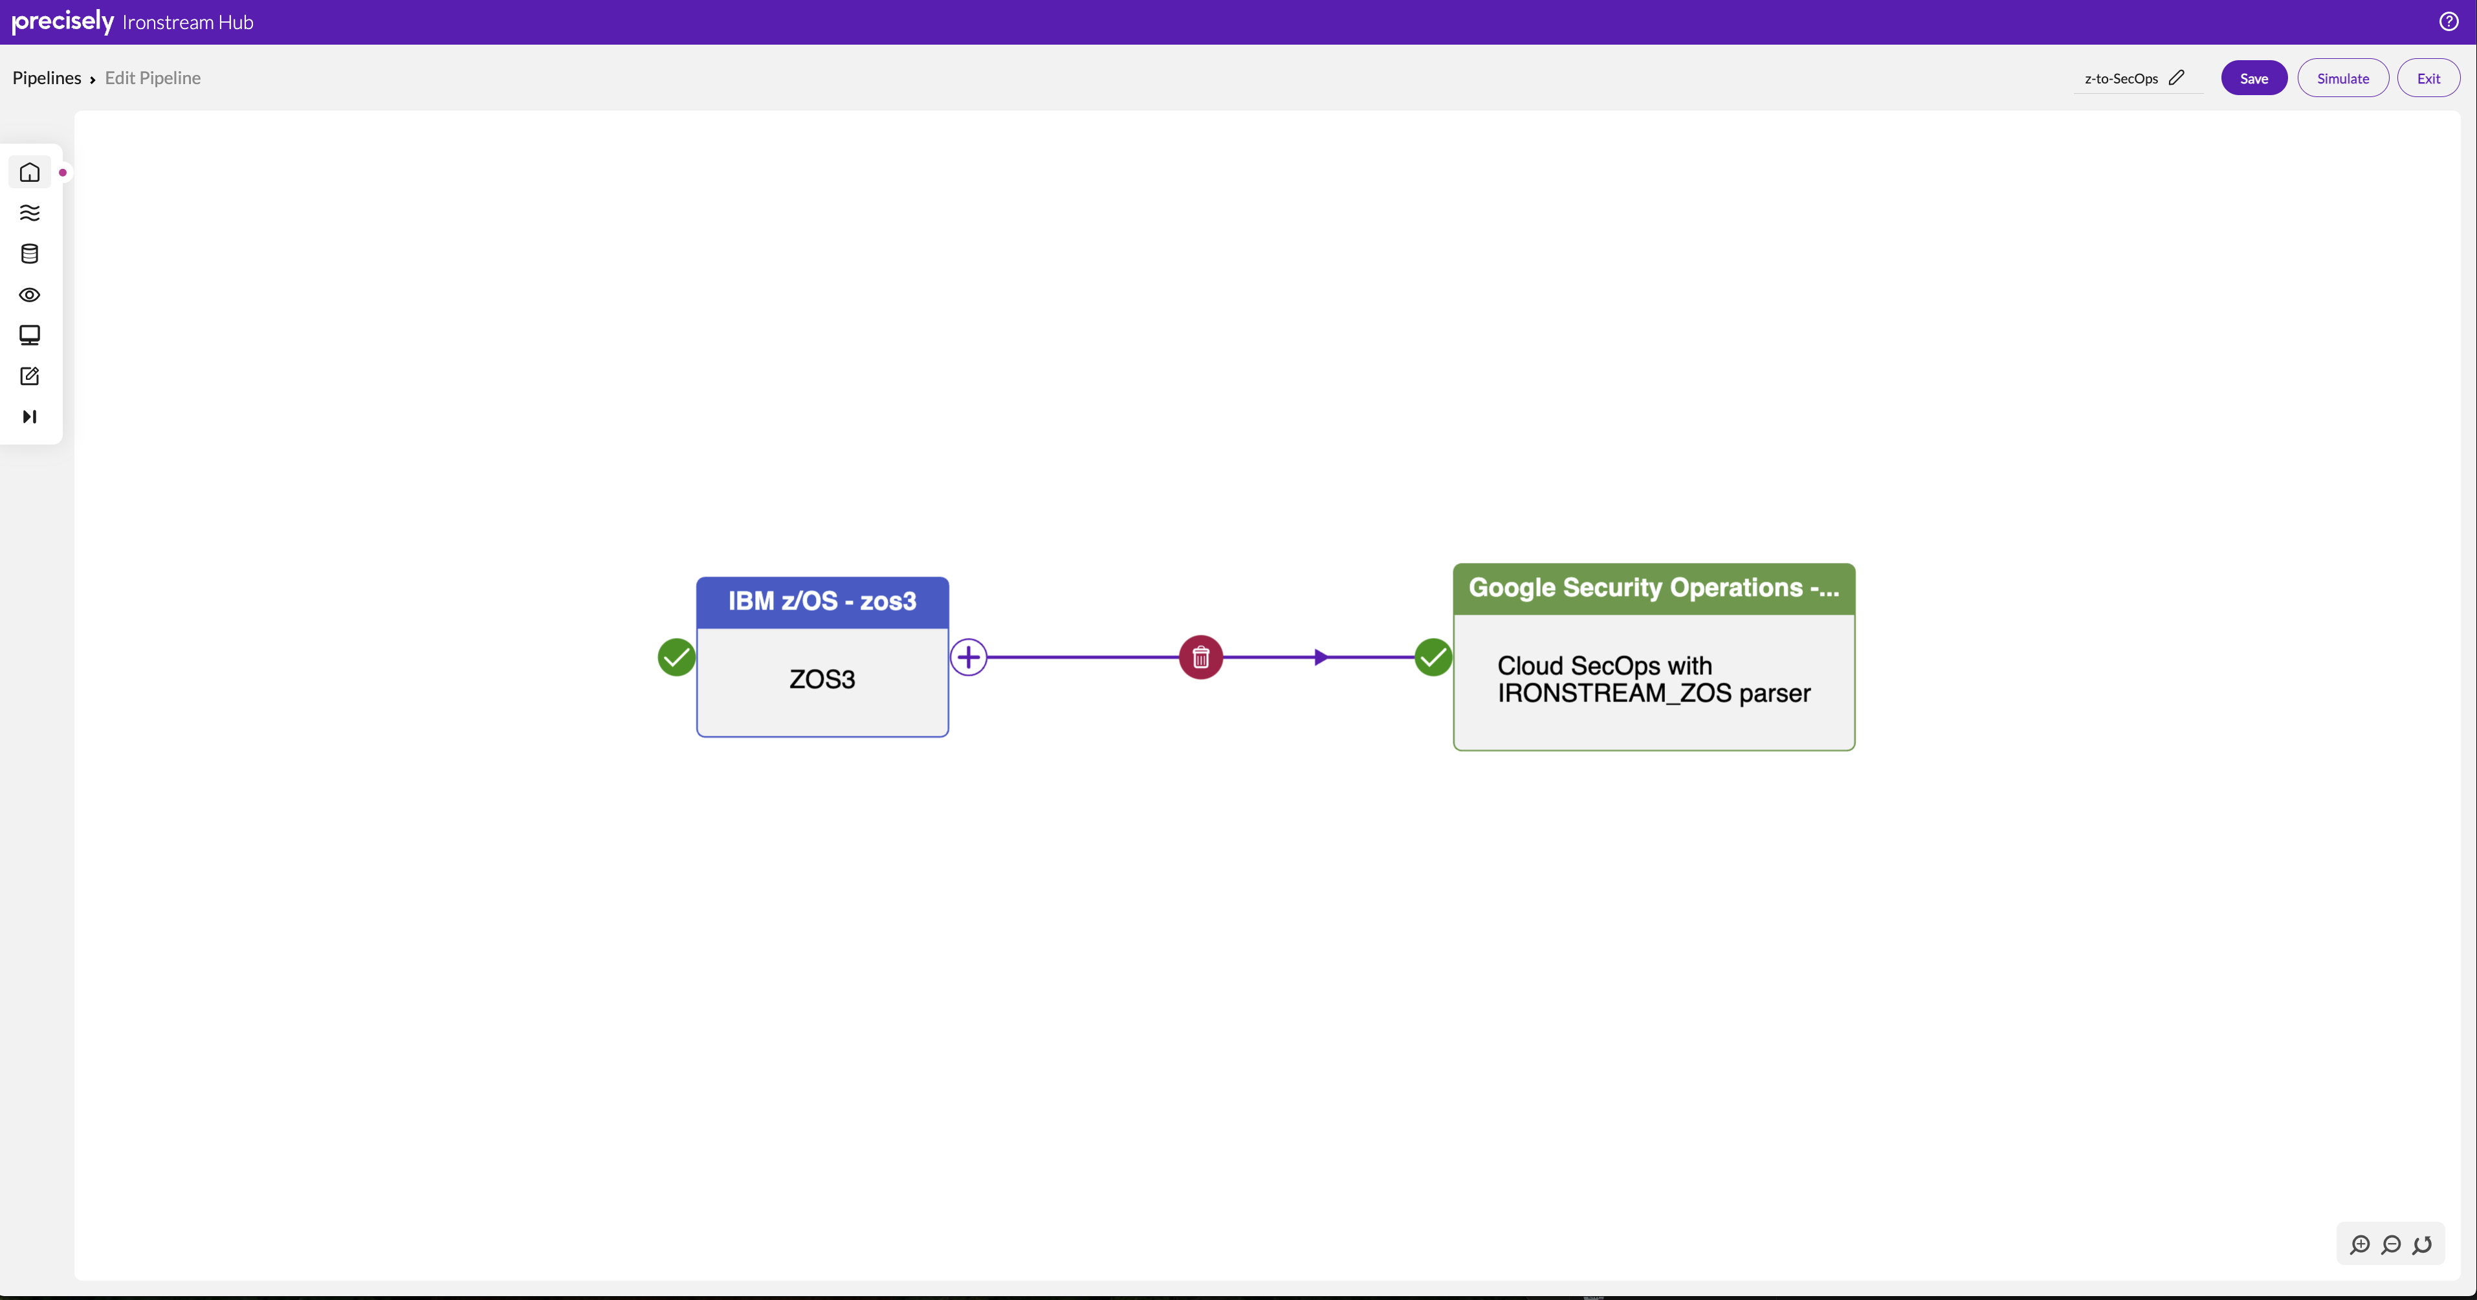
Task: Select the streams wave icon in sidebar
Action: tap(30, 212)
